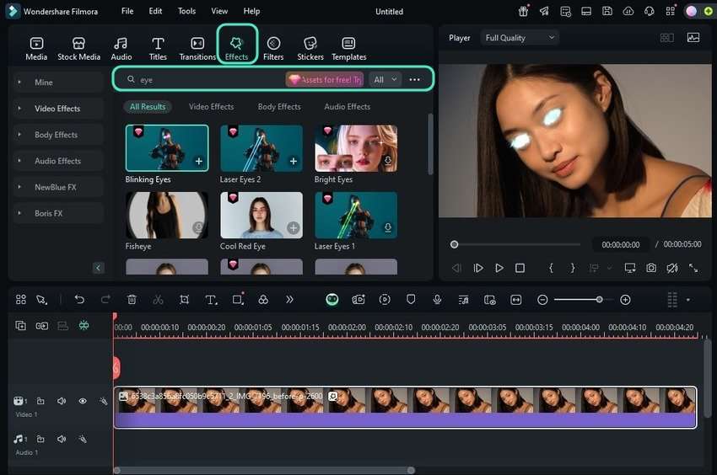The height and width of the screenshot is (475, 717).
Task: Click the Undo arrow in timeline toolbar
Action: [79, 300]
